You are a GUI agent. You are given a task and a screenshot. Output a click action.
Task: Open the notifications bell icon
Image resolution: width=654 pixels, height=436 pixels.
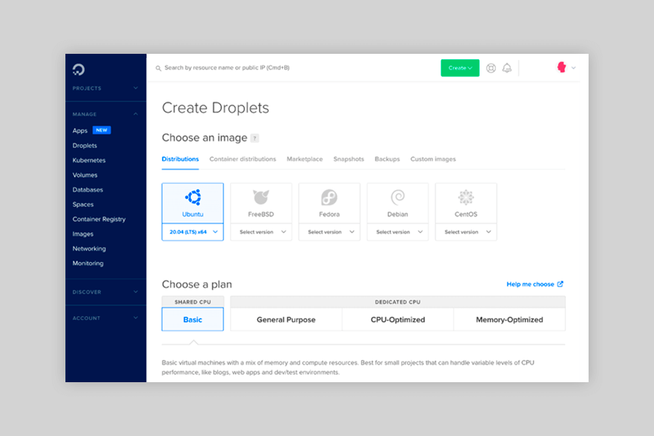coord(507,68)
